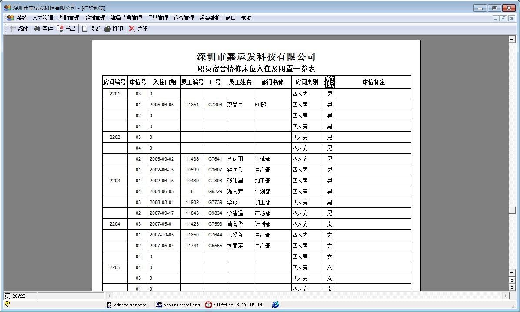This screenshot has width=520, height=312.
Task: Click the 员工编号 column header
Action: pyautogui.click(x=192, y=82)
